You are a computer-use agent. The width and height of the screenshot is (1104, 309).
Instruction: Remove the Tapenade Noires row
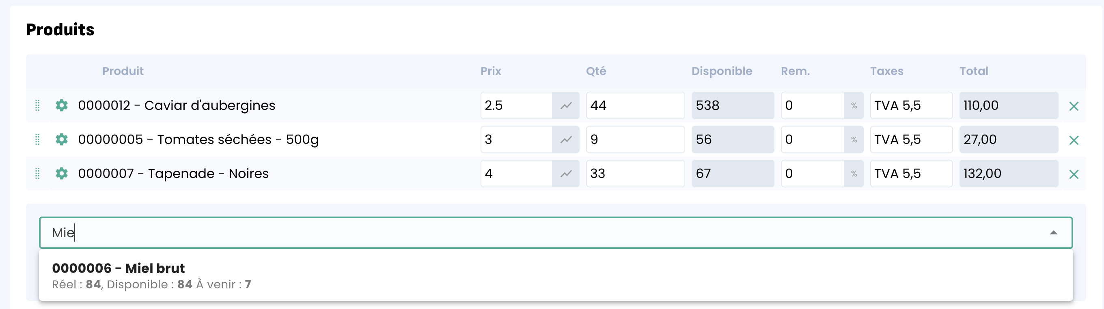coord(1073,174)
